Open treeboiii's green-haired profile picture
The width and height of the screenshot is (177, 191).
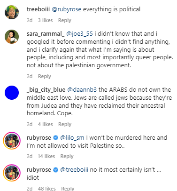coord(12,12)
